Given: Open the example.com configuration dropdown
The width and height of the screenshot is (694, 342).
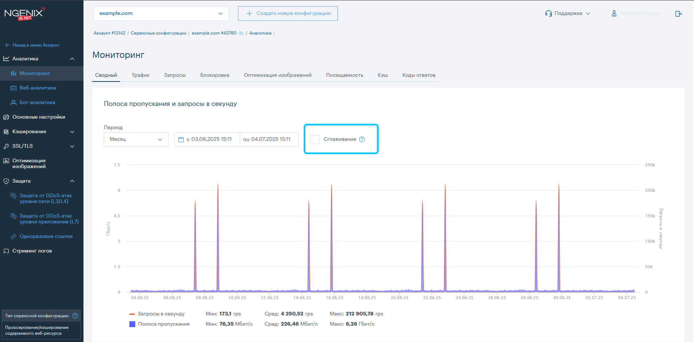Looking at the screenshot, I should pos(161,13).
